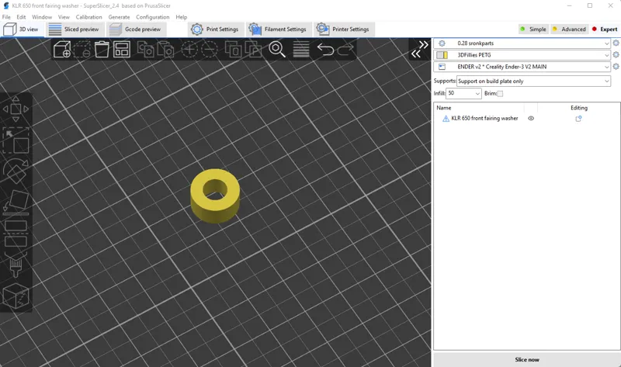Select the Place on face tool
The height and width of the screenshot is (367, 621).
point(16,202)
